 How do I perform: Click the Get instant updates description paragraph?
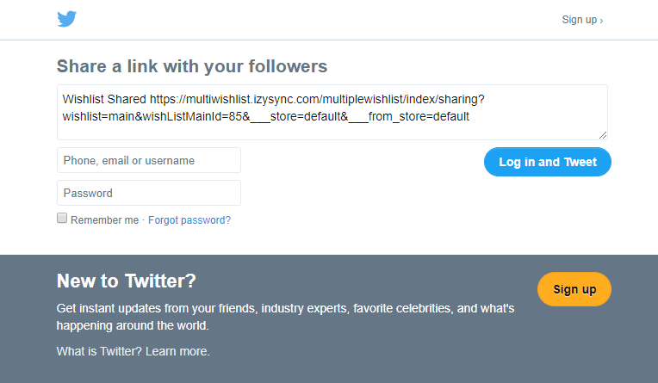pyautogui.click(x=285, y=317)
